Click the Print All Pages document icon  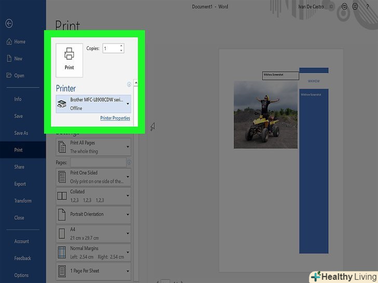click(x=62, y=147)
